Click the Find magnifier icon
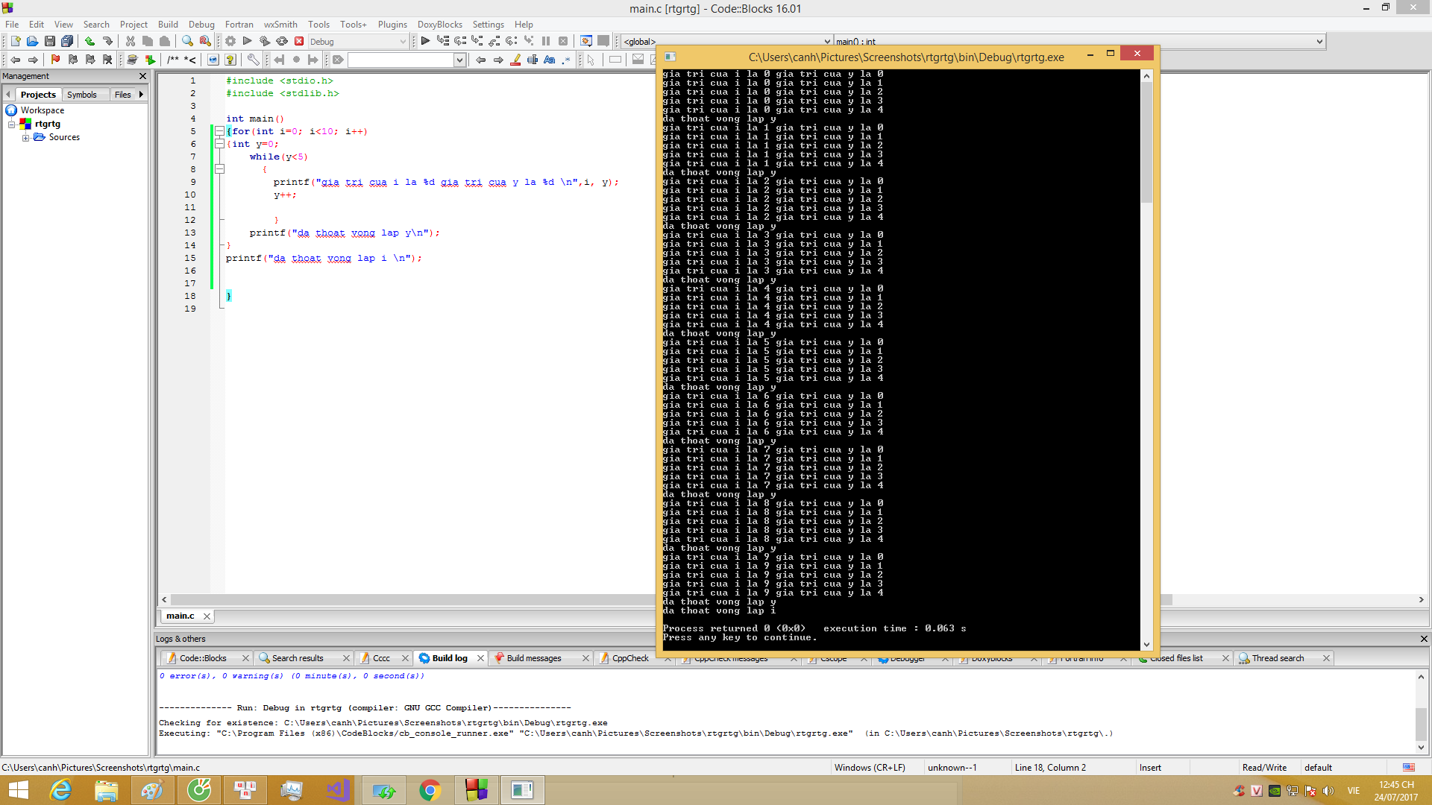The image size is (1432, 805). click(x=187, y=42)
